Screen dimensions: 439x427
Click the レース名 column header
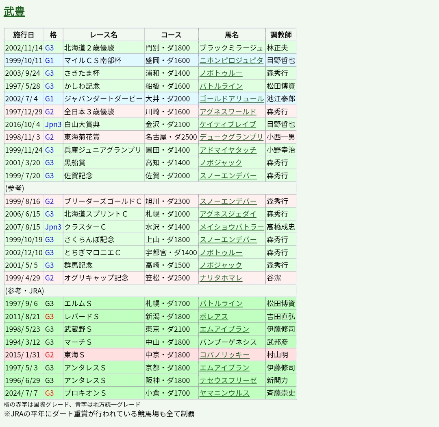click(103, 35)
